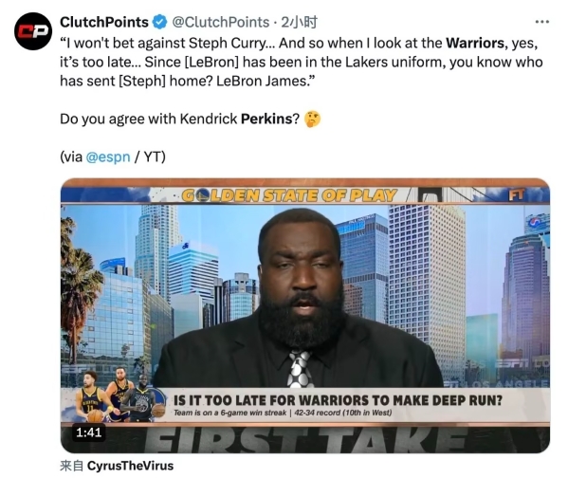Open the ClutchPoints profile avatar
The width and height of the screenshot is (568, 479).
click(x=33, y=31)
